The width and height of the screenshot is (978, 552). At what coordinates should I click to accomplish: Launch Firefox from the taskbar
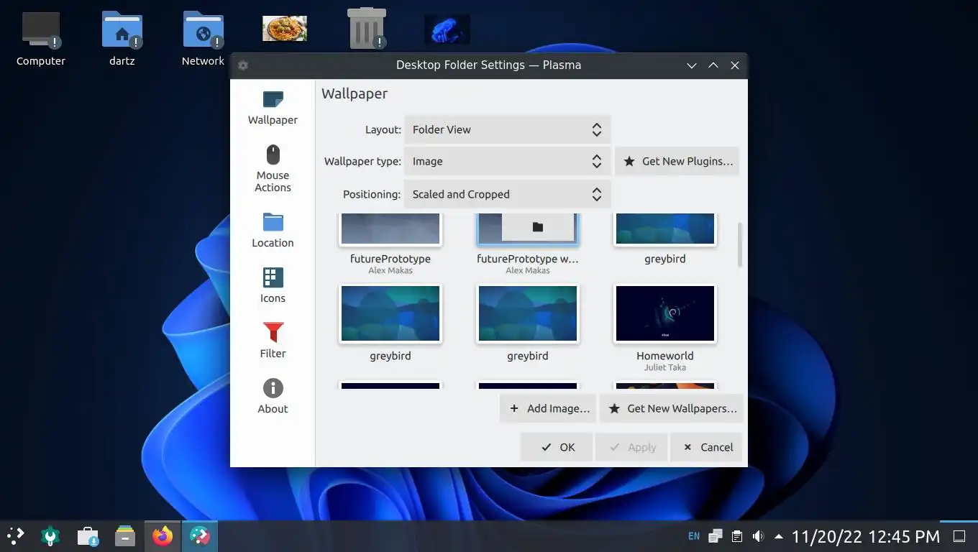tap(163, 535)
